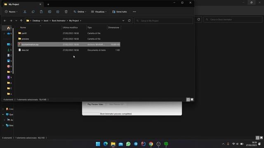Click the Delete trash icon
The width and height of the screenshot is (264, 148).
pyautogui.click(x=66, y=12)
